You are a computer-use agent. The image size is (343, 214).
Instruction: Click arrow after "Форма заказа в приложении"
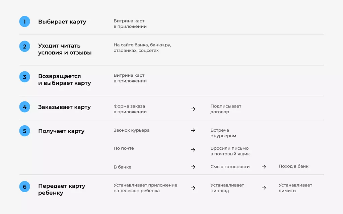(193, 109)
